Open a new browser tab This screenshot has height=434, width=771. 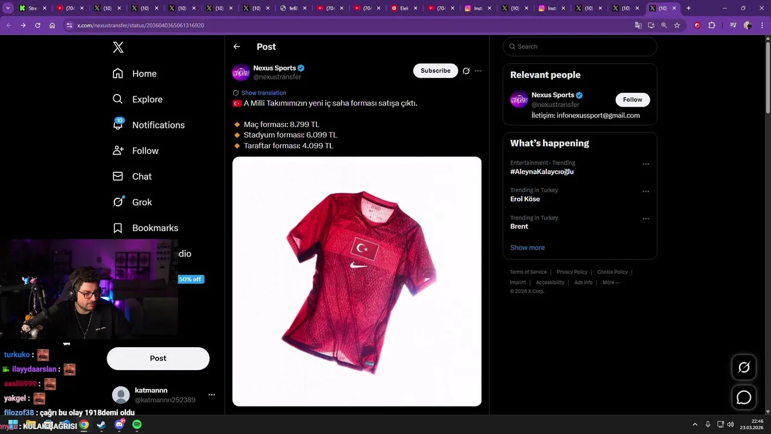tap(688, 8)
